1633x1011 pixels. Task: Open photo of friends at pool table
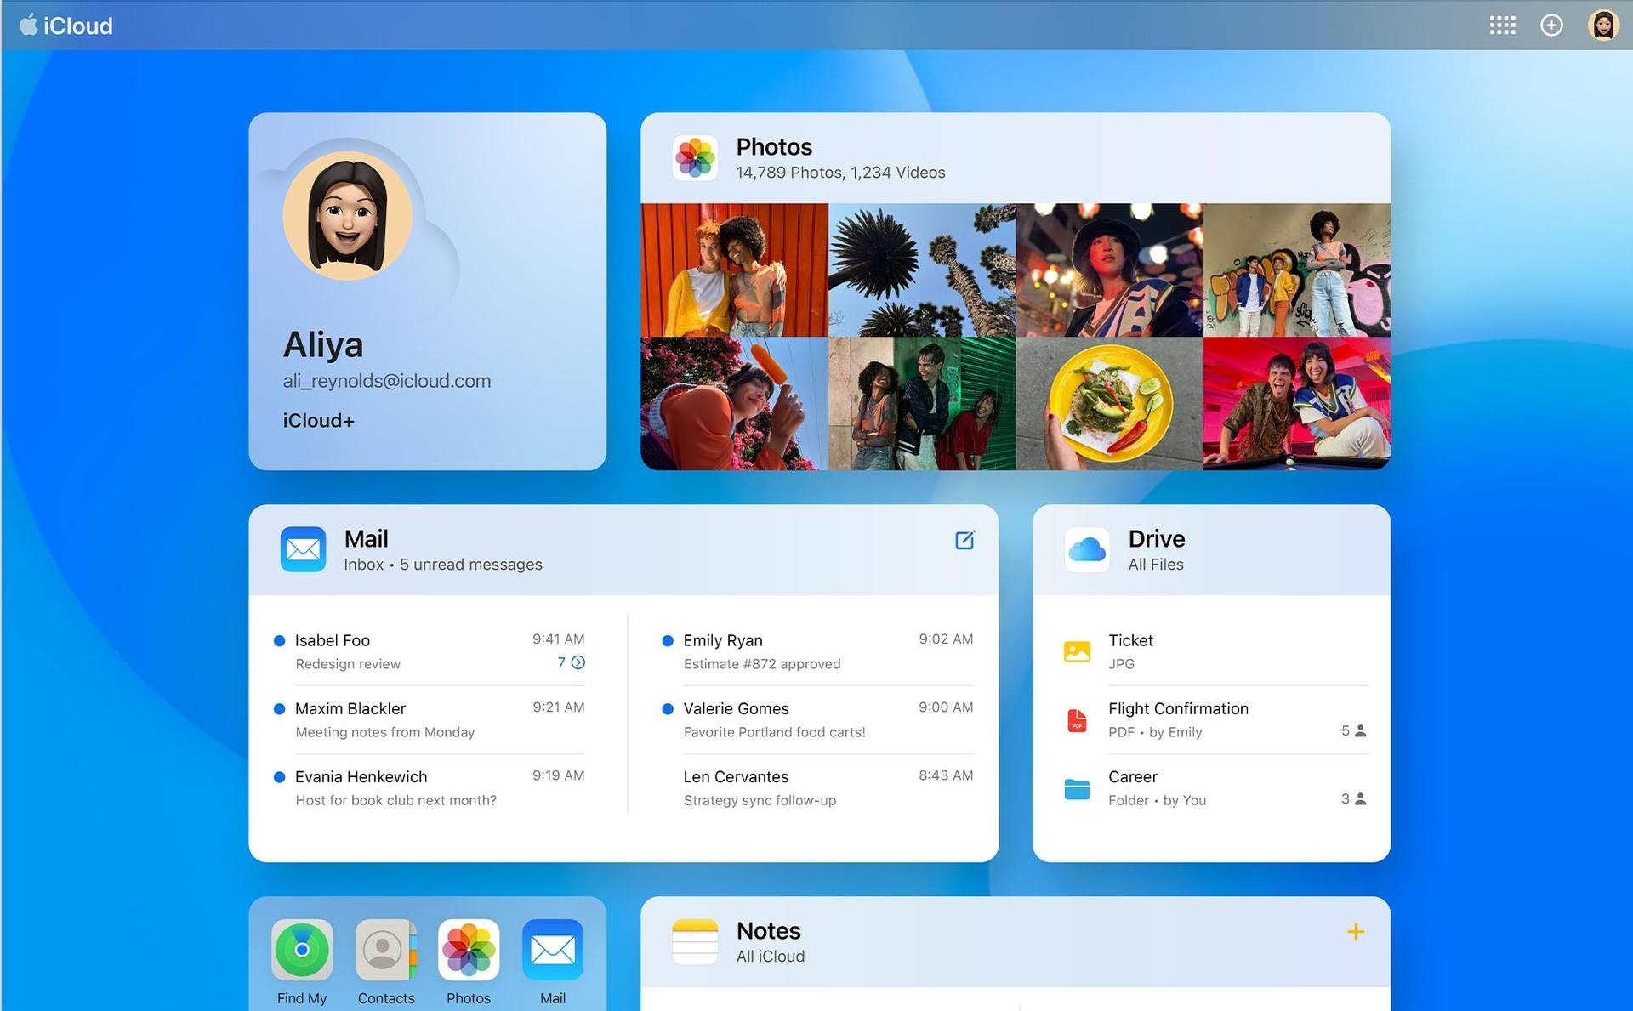[1297, 403]
